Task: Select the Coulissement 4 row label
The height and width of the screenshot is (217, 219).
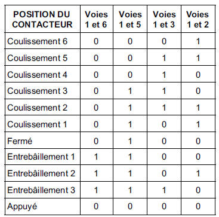Action: click(x=38, y=75)
